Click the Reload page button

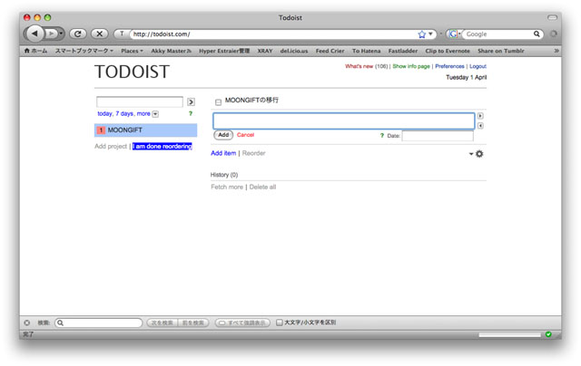tap(78, 34)
